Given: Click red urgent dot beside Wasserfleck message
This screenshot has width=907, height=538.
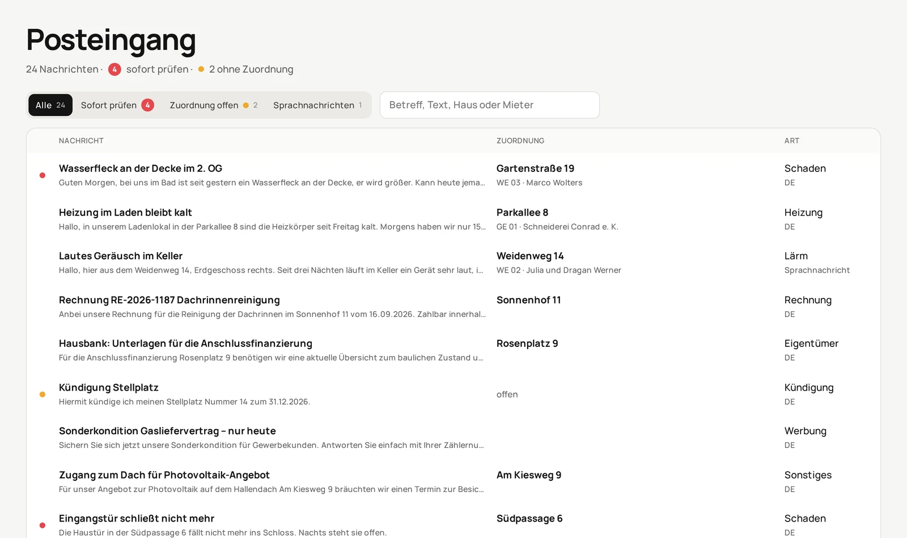Looking at the screenshot, I should [x=43, y=175].
